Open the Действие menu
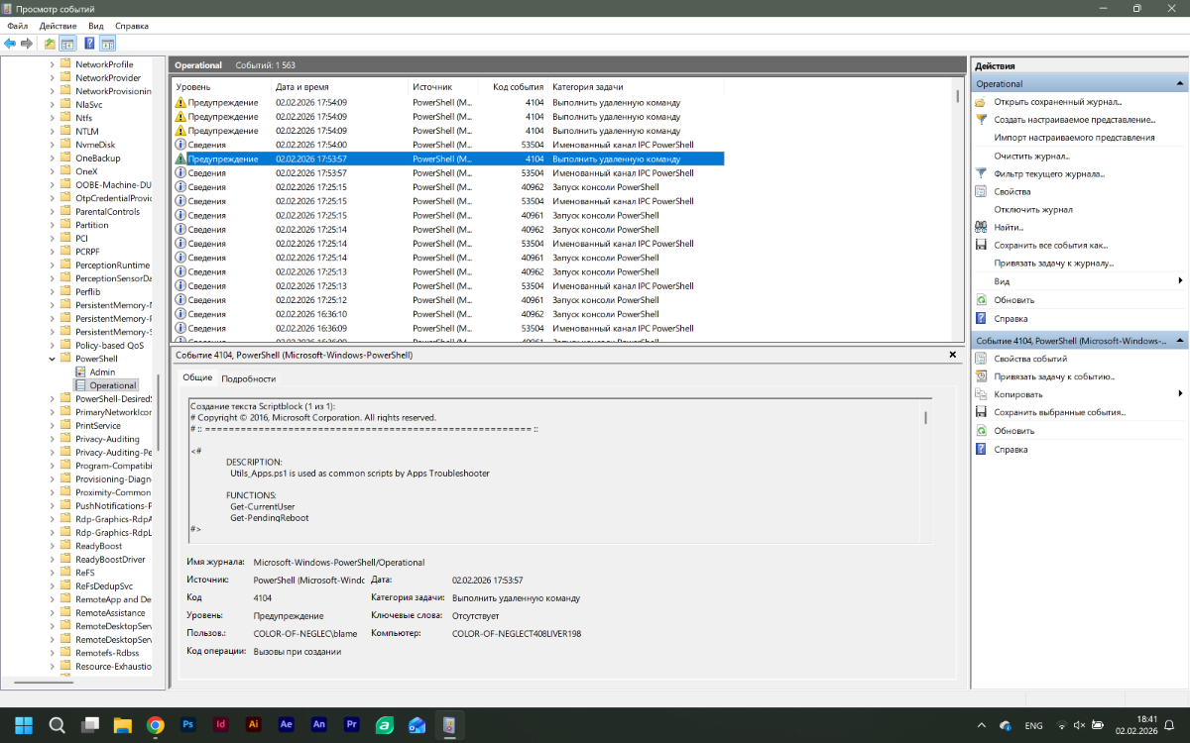The image size is (1190, 743). pyautogui.click(x=58, y=26)
